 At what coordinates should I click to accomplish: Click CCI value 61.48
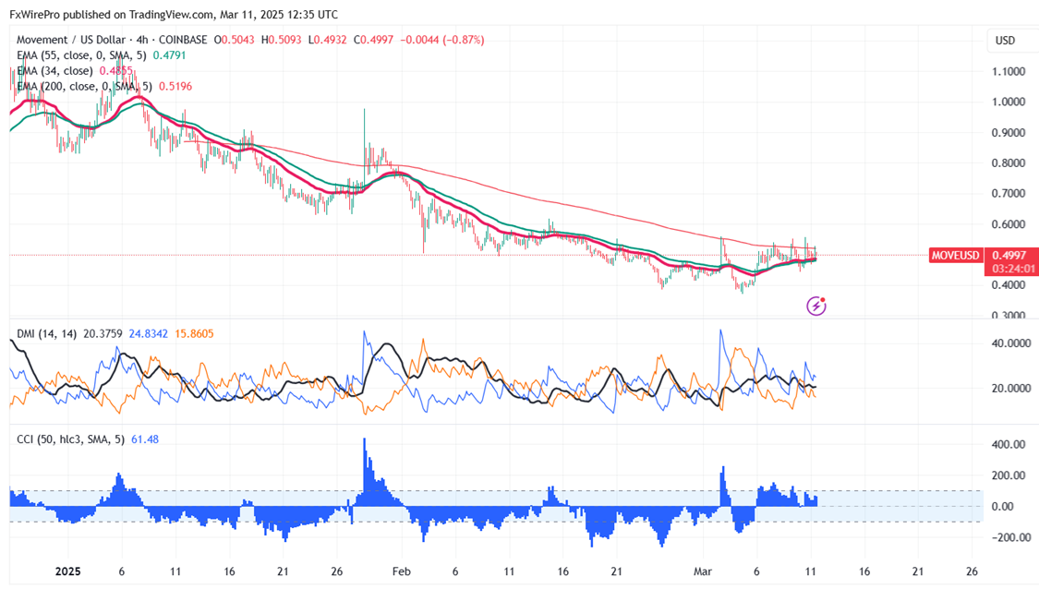pos(145,439)
